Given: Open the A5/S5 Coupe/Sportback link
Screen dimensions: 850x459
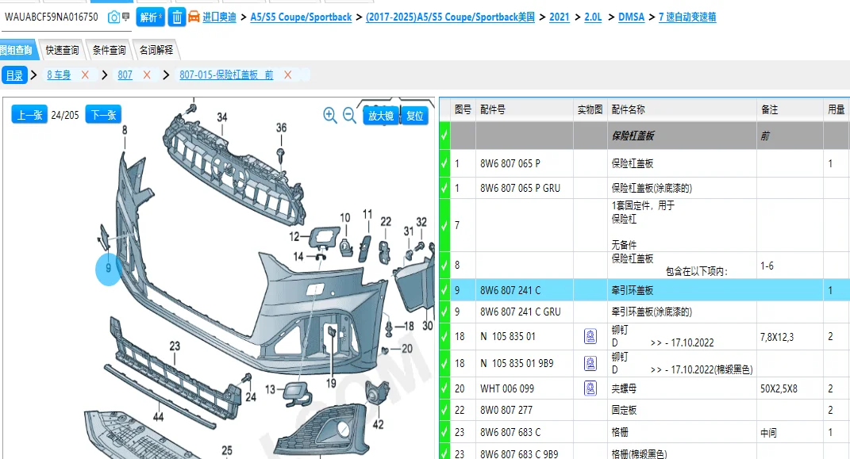Looking at the screenshot, I should [x=301, y=17].
